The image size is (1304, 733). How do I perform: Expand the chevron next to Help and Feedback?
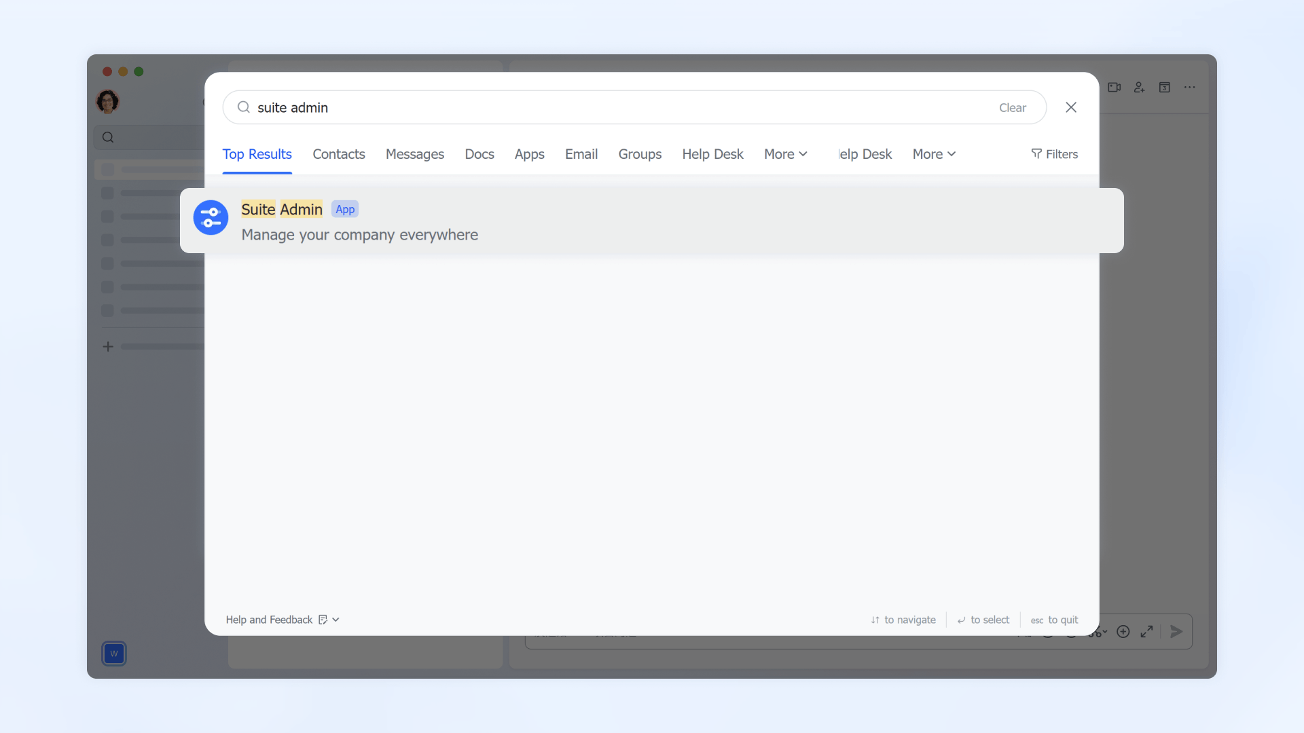(x=336, y=620)
